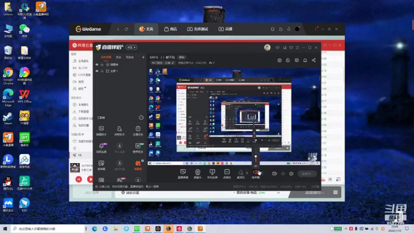
Task: Open message feedback icon in title bar
Action: coord(277,48)
